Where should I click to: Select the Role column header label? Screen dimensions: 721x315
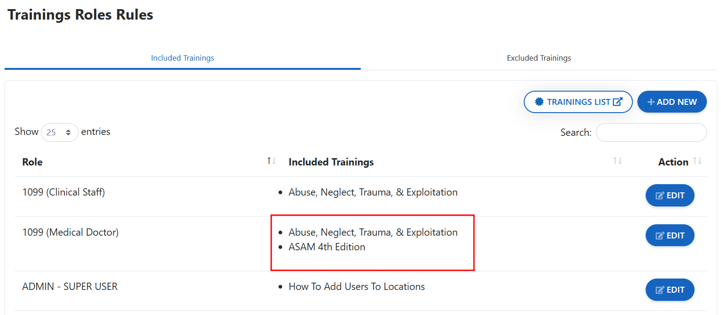[x=32, y=162]
